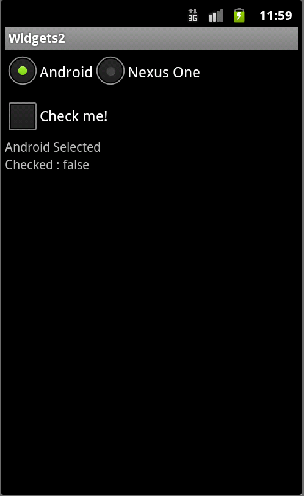Click the word false in status text
304x496 pixels.
pos(76,165)
